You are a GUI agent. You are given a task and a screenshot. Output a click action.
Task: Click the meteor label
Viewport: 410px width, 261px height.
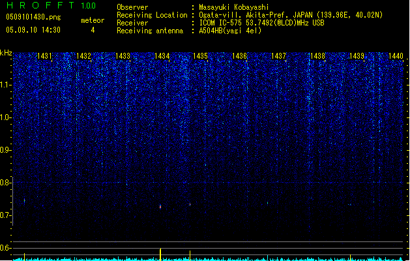coord(93,20)
